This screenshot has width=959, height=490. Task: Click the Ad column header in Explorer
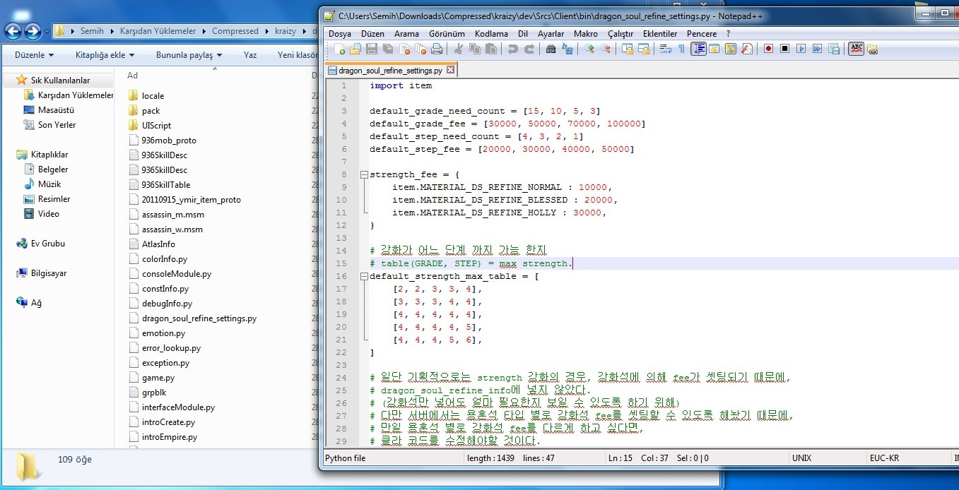[x=132, y=76]
